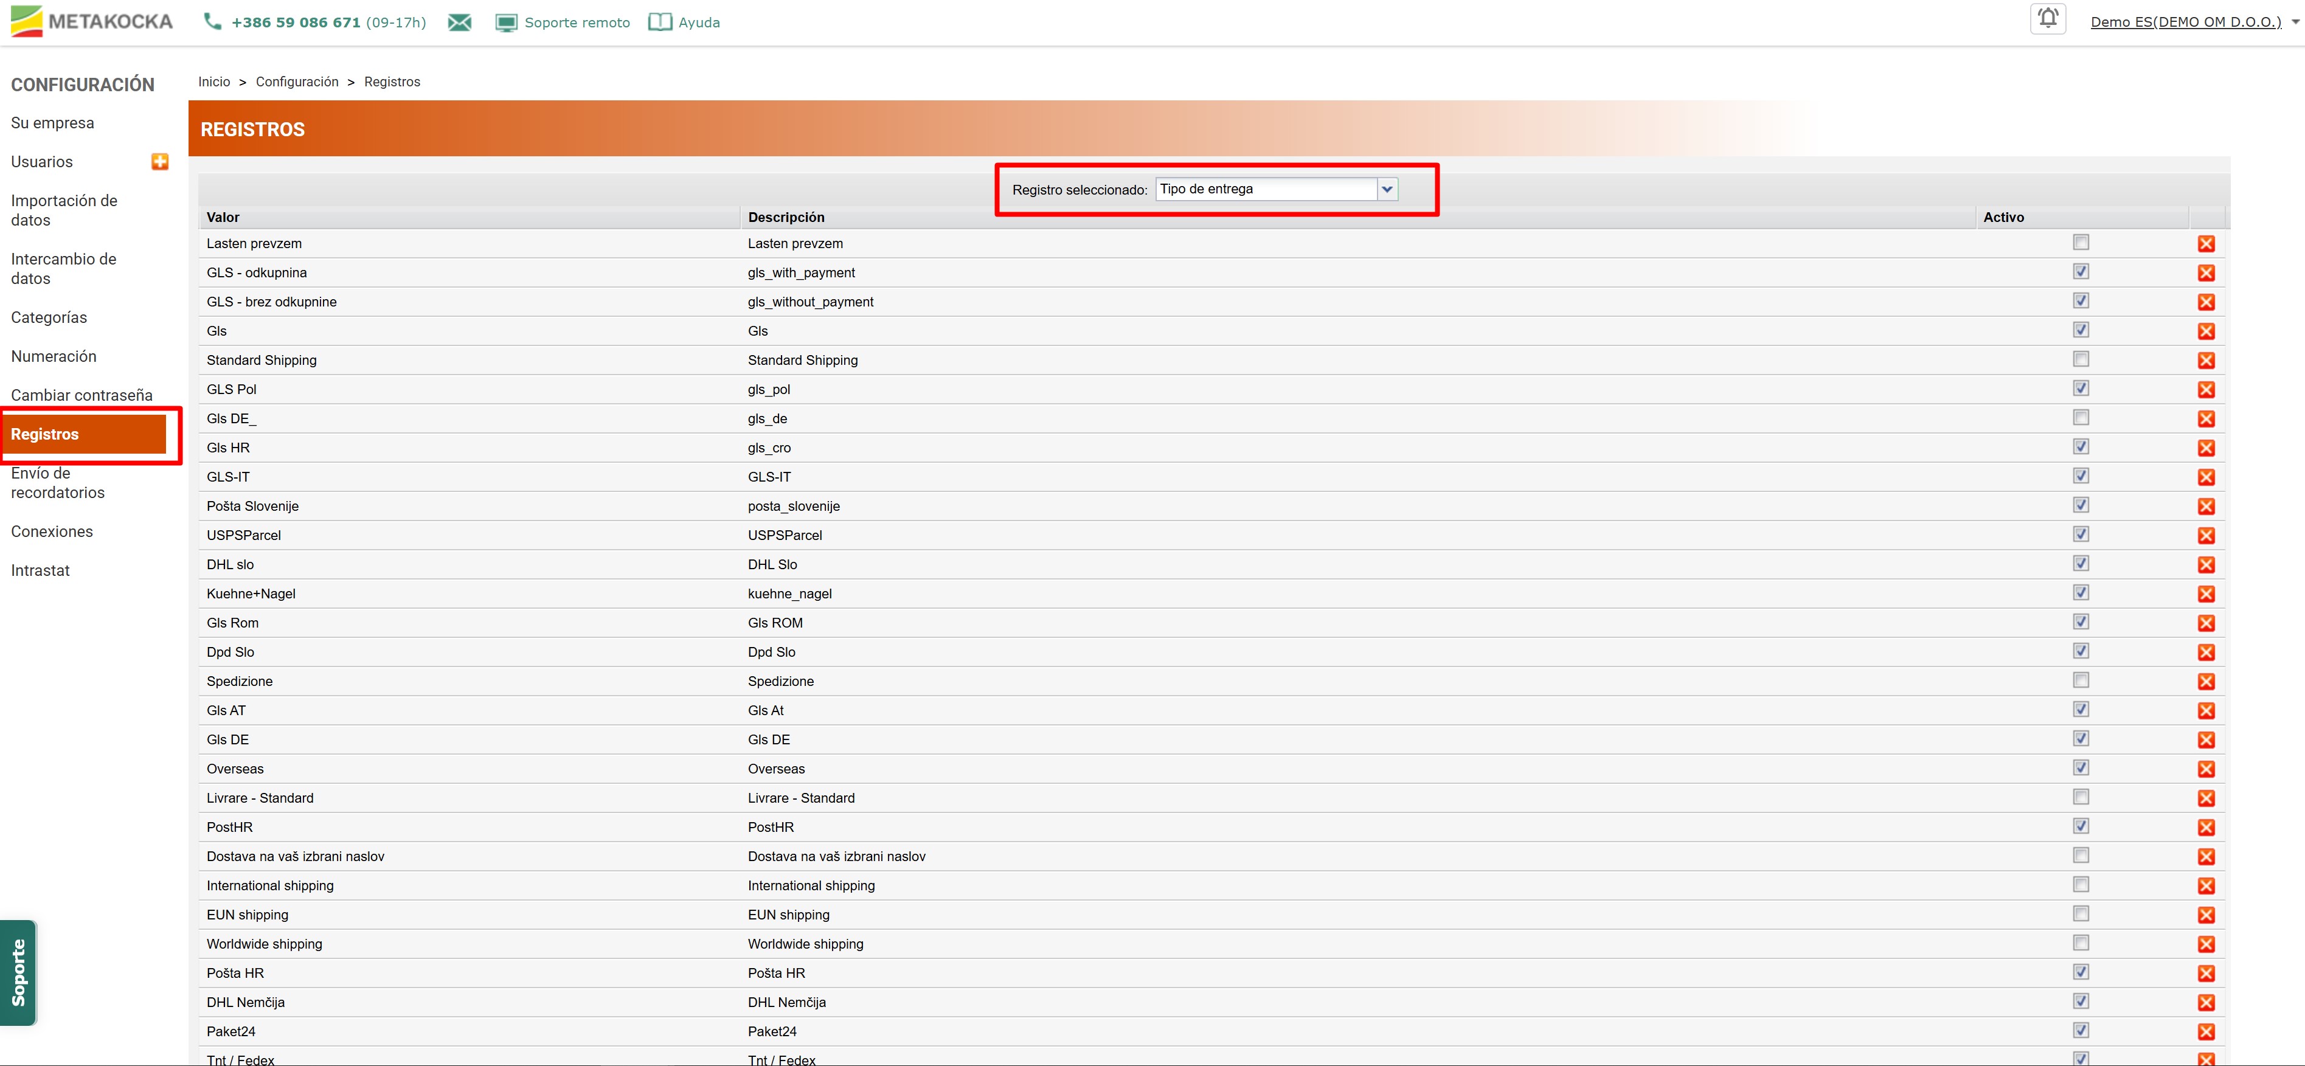Enable Activo checkbox for Lasten prevzem
The width and height of the screenshot is (2305, 1066).
[2081, 243]
